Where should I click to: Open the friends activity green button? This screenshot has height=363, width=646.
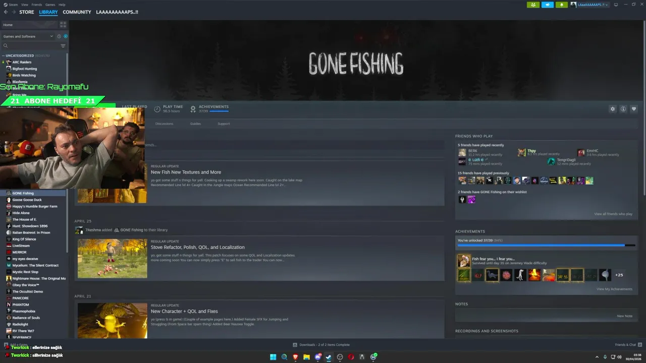533,5
